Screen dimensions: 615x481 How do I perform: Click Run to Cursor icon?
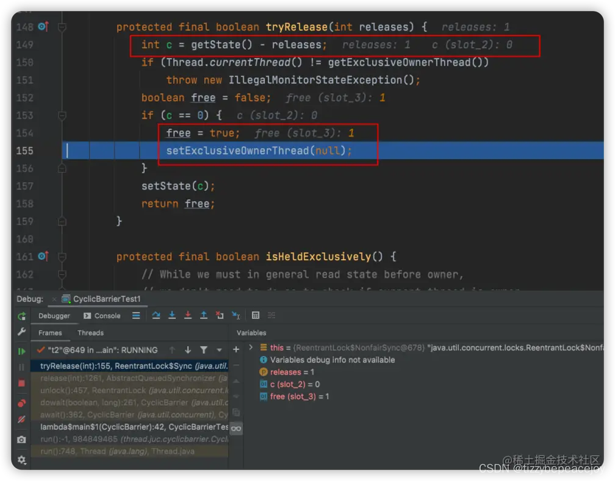click(236, 315)
